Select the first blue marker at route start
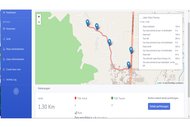Image resolution: width=190 pixels, height=127 pixels. coord(87,22)
